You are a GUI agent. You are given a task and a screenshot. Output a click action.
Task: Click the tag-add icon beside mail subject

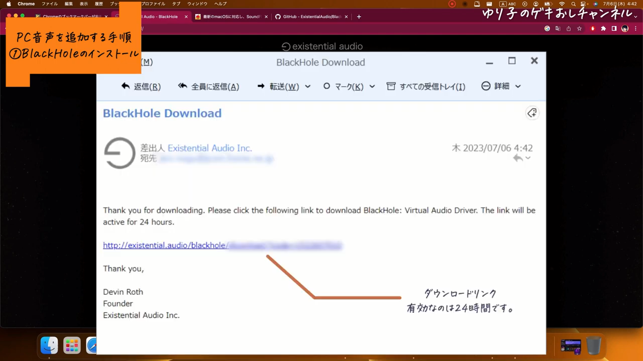tap(532, 113)
